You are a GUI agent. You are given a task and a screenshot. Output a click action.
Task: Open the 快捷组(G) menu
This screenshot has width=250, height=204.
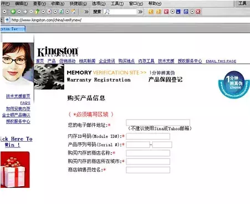78,3
